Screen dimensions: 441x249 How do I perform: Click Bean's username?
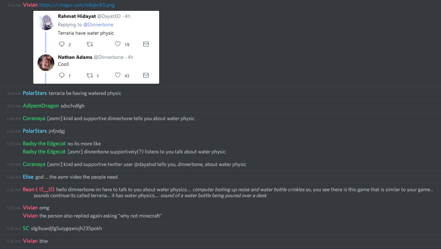[39, 189]
